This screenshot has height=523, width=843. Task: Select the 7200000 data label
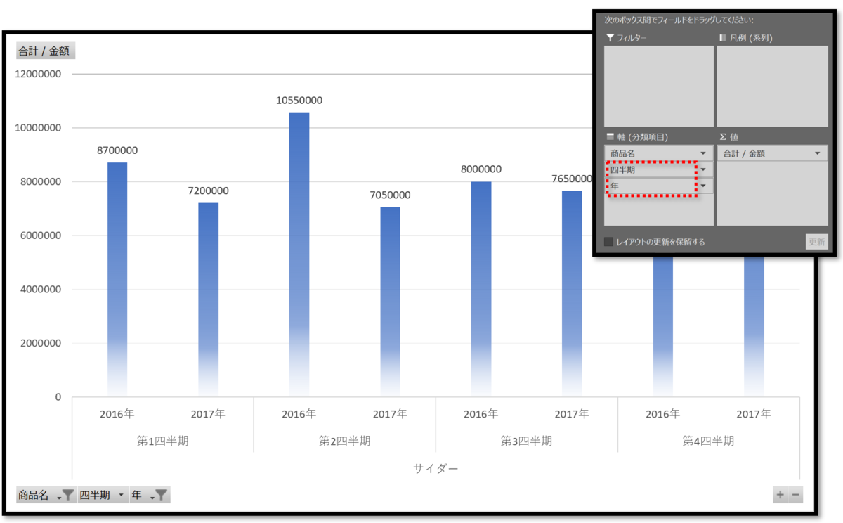coord(208,191)
